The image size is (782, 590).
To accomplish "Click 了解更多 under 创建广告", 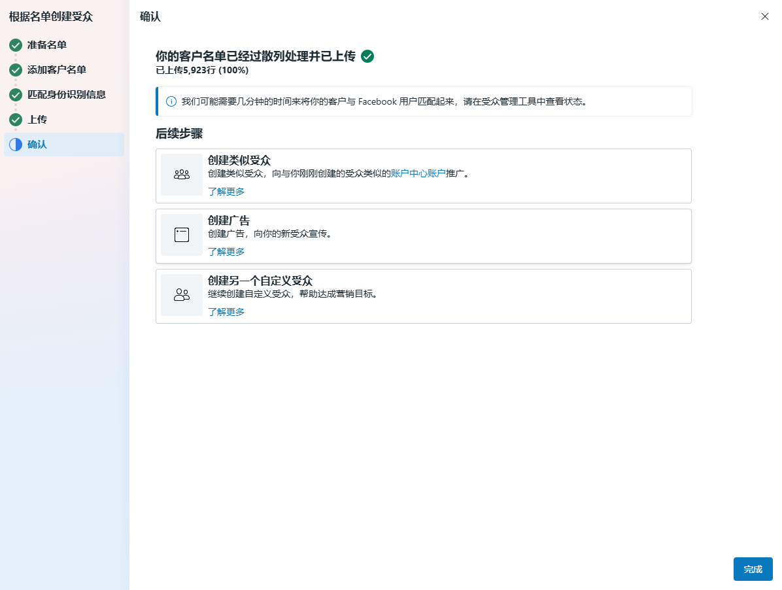I will [226, 252].
